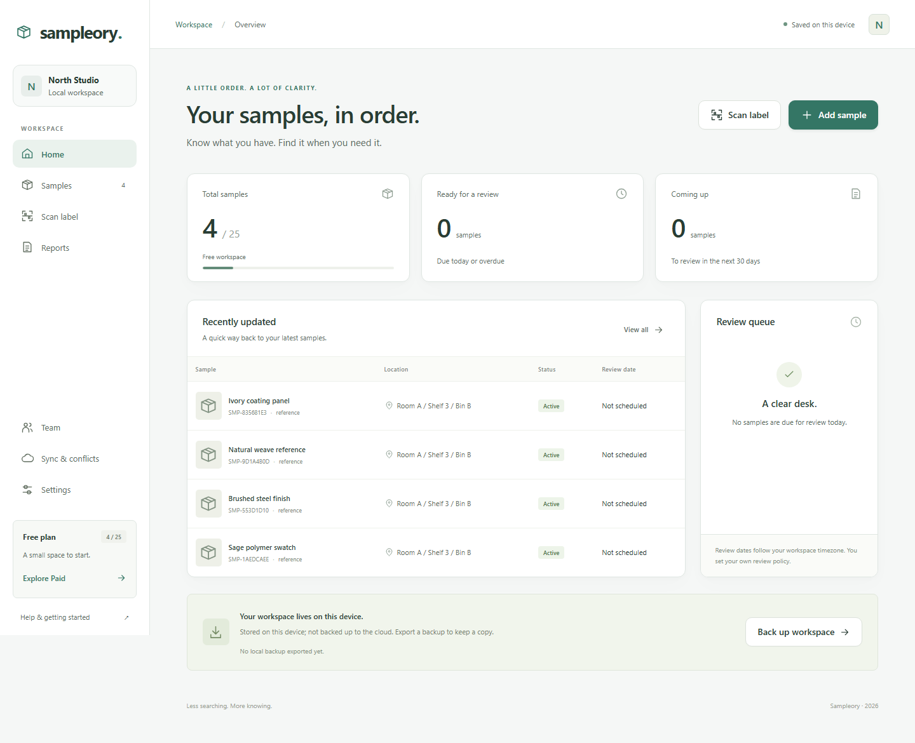
Task: Follow the View all link
Action: coord(643,330)
